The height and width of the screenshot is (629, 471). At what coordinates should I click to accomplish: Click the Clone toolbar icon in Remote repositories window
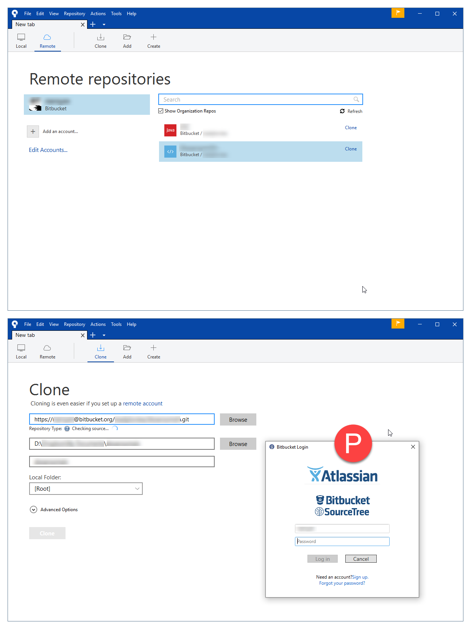pos(101,37)
